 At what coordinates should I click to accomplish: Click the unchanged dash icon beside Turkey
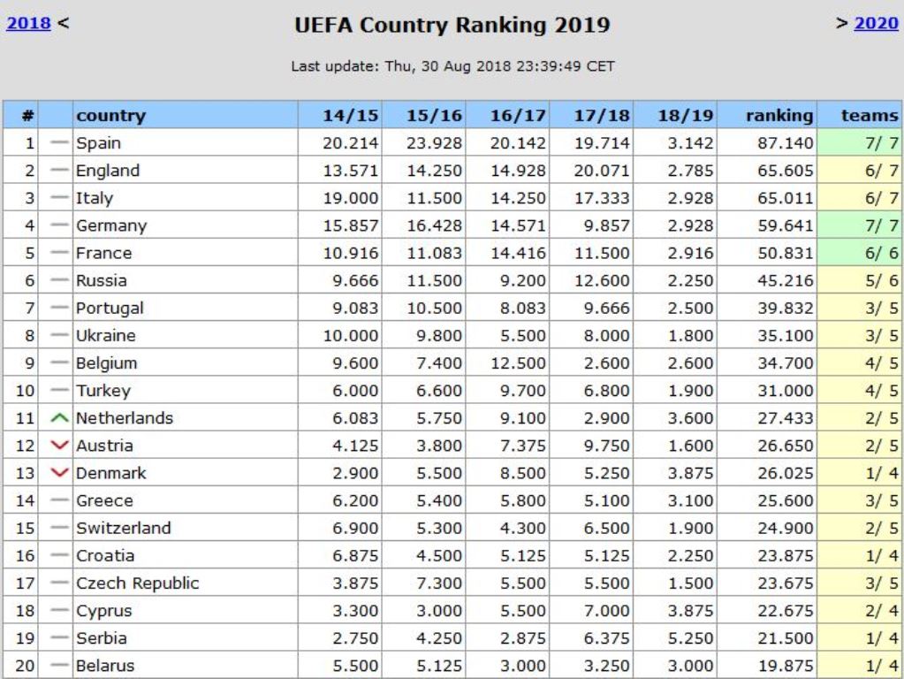pyautogui.click(x=60, y=390)
